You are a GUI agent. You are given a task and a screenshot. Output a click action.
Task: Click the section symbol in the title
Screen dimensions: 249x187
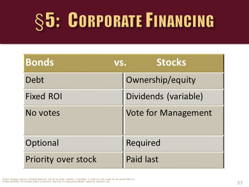pos(39,22)
